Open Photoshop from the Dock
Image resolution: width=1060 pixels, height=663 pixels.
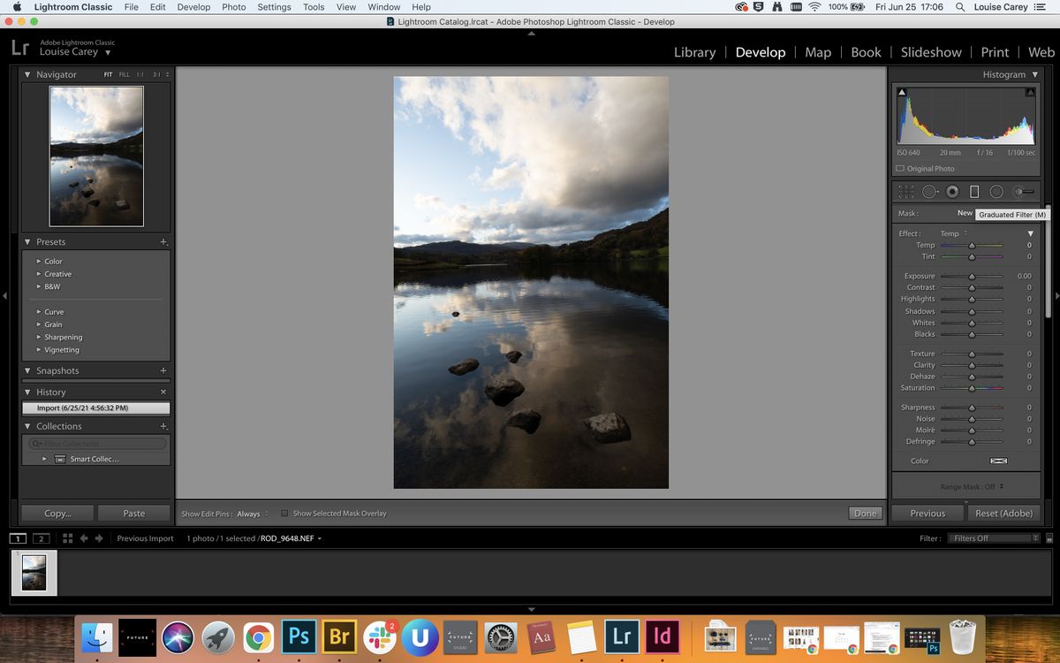tap(299, 636)
